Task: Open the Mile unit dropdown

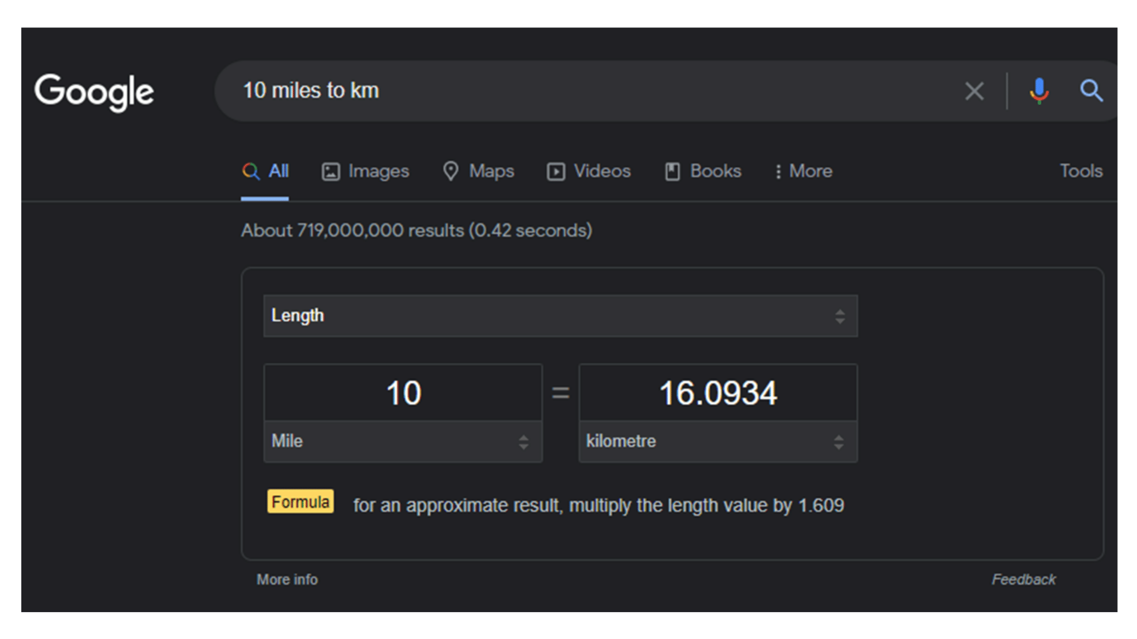Action: click(403, 441)
